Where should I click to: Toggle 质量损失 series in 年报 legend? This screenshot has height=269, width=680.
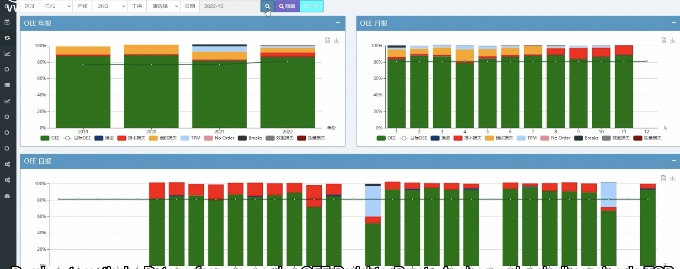pyautogui.click(x=311, y=138)
